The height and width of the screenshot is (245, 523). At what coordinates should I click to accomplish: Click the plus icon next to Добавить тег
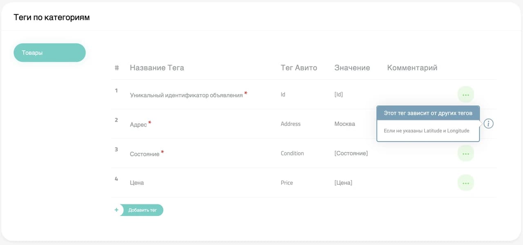(x=116, y=210)
